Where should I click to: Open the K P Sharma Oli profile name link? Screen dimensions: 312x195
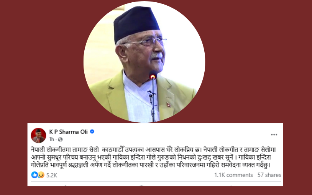coord(69,132)
